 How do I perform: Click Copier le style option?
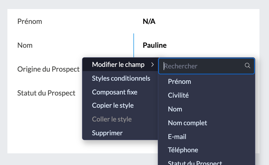point(113,106)
